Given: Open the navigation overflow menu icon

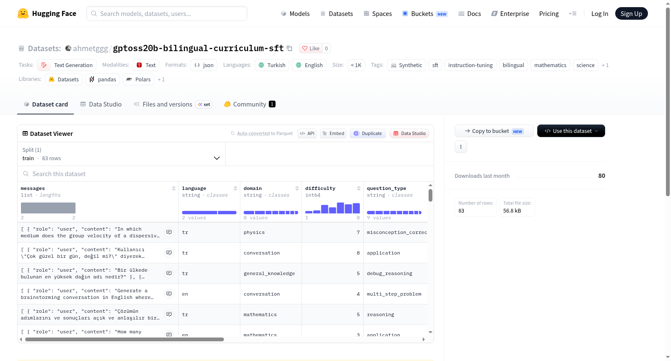Looking at the screenshot, I should (x=572, y=14).
